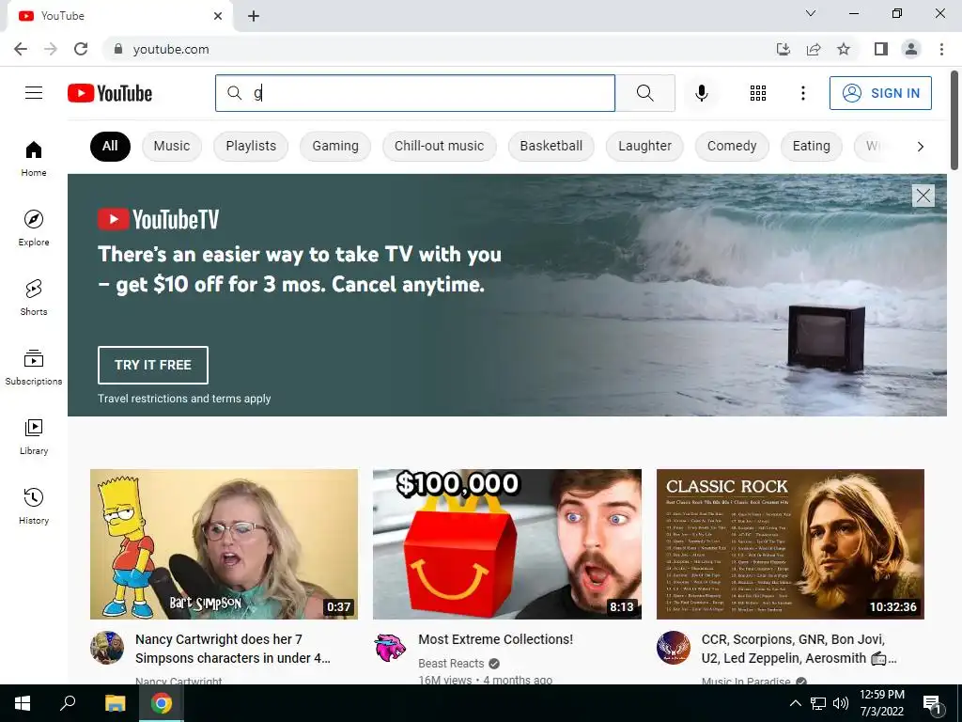Go to Home in sidebar
Screen dimensions: 962x722
click(x=34, y=159)
